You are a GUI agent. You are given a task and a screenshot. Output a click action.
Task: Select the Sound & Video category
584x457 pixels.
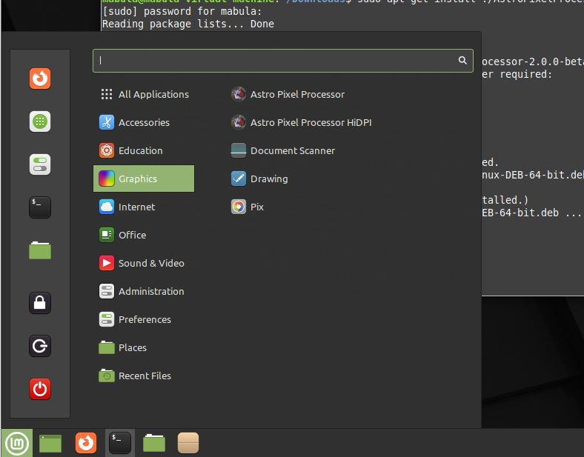[x=144, y=263]
